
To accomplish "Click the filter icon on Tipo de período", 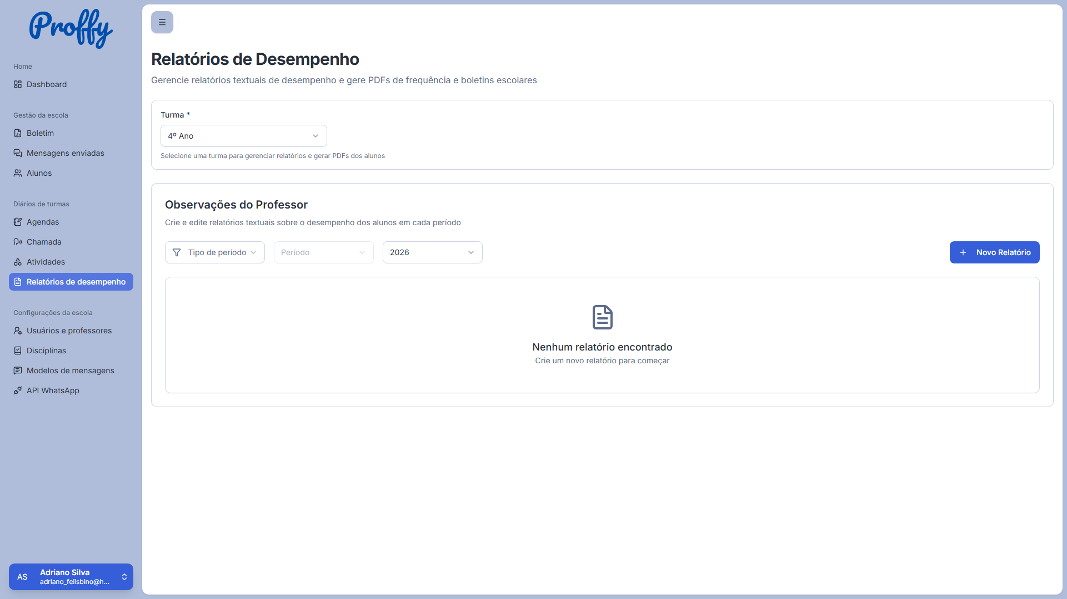I will click(x=177, y=252).
